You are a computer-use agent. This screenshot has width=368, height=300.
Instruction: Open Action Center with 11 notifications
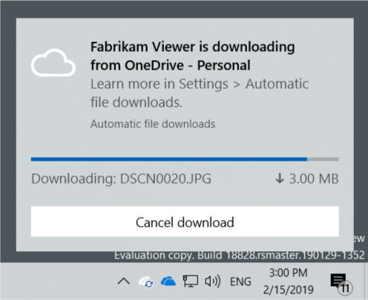(341, 281)
